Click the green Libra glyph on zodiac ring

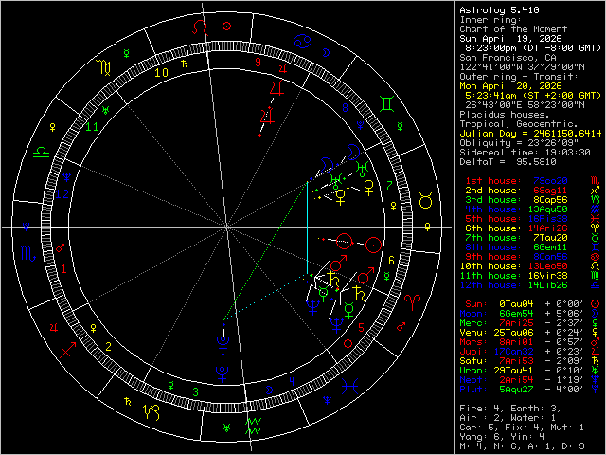coord(42,152)
